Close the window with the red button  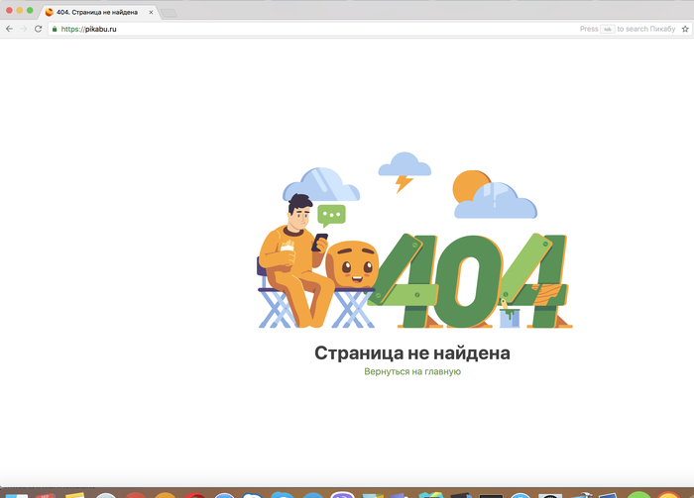9,10
